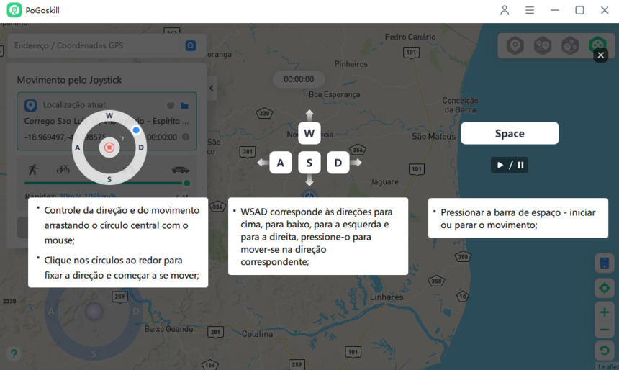Click the search magnifier icon

tap(191, 45)
